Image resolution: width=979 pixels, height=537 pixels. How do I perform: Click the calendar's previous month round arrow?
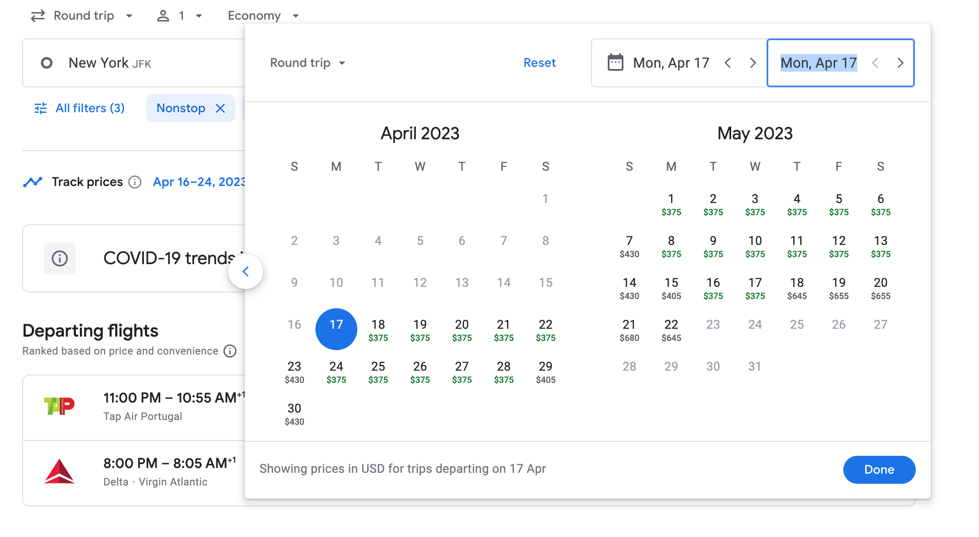[x=246, y=272]
